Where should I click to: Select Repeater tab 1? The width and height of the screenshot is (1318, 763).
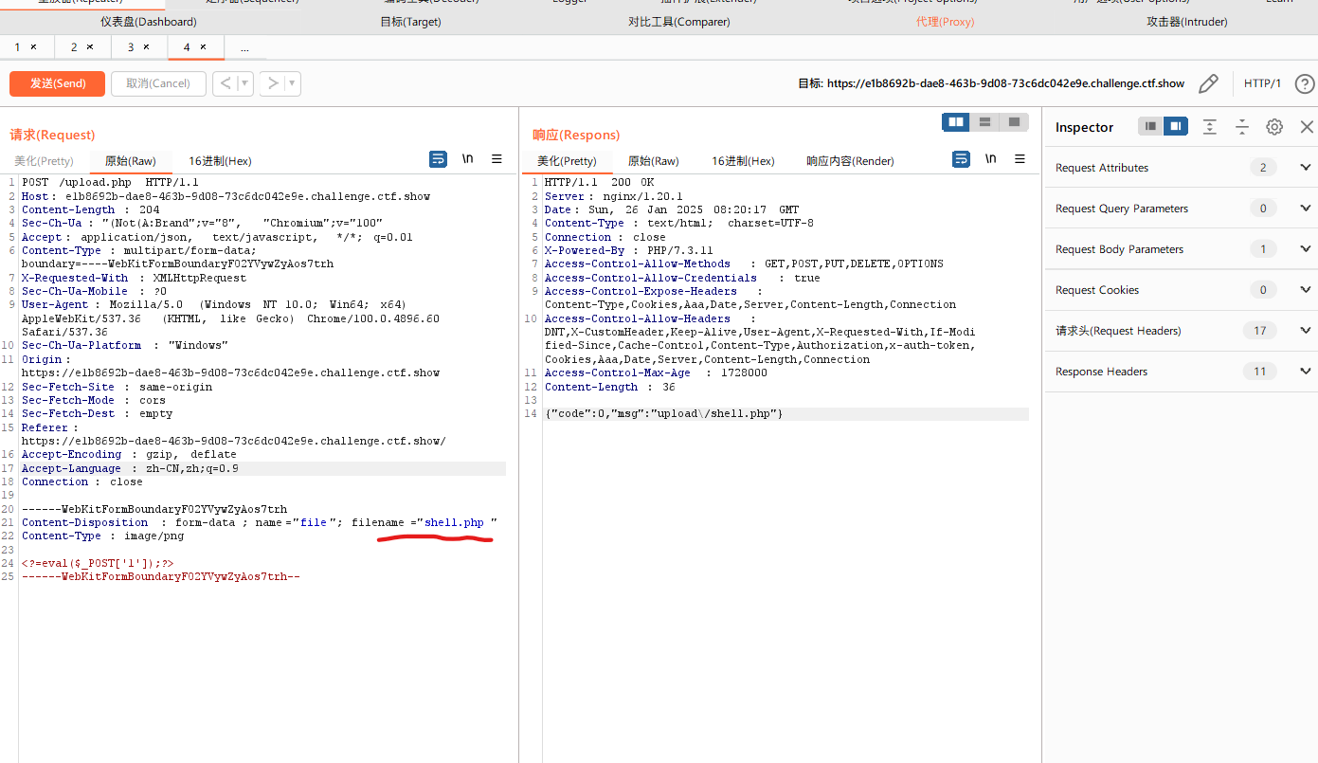click(18, 46)
